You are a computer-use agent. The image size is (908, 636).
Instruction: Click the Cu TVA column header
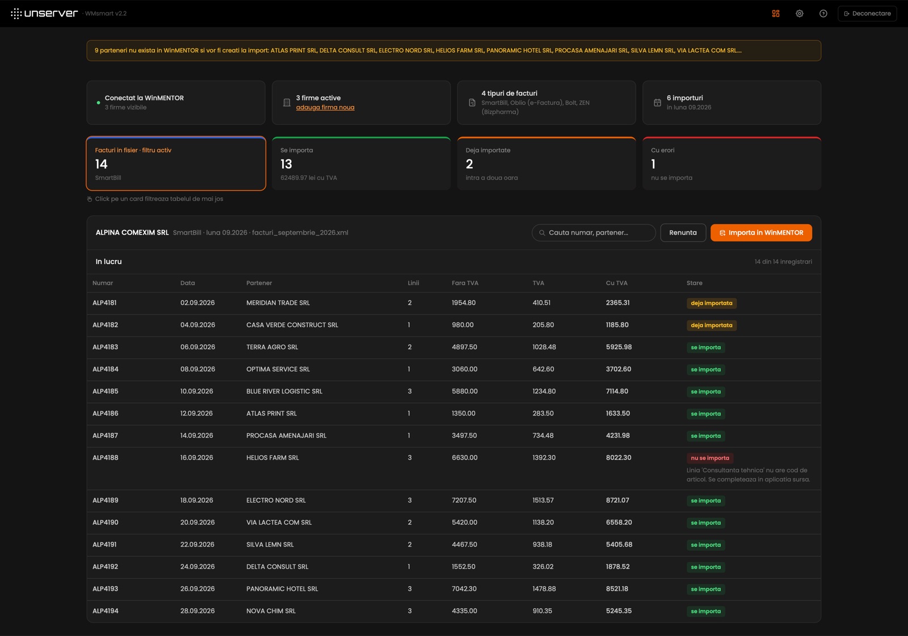pyautogui.click(x=617, y=283)
